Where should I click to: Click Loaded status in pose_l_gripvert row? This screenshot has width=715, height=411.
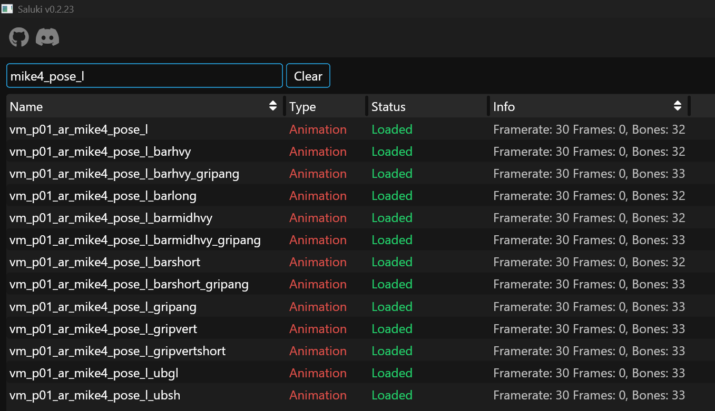coord(392,329)
